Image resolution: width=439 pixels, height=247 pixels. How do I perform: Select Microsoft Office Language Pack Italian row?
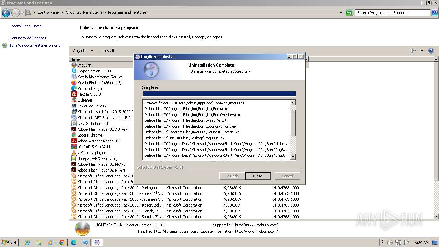(x=185, y=205)
